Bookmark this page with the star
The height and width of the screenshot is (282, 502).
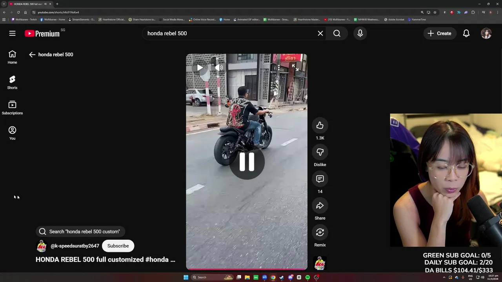click(x=435, y=12)
